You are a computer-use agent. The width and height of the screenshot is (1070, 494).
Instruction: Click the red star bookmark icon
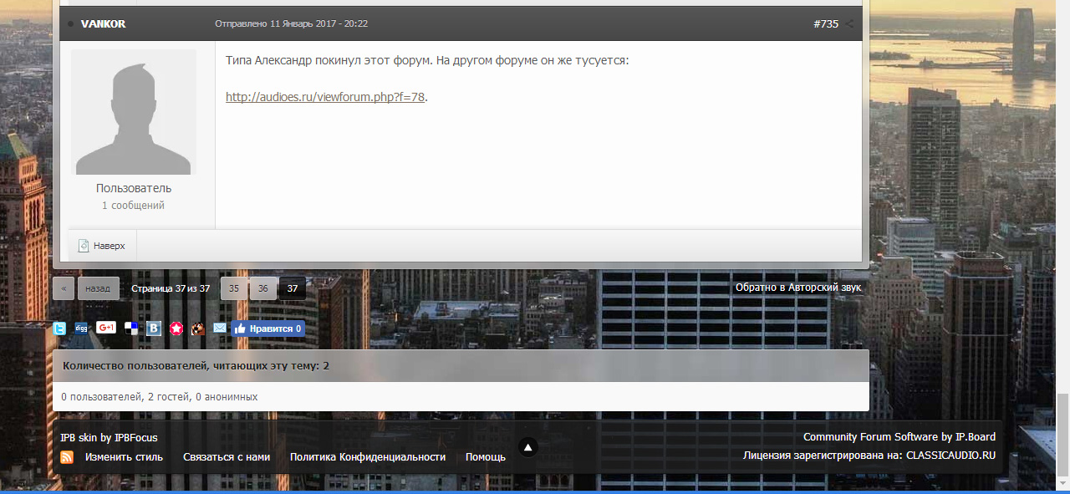tap(176, 328)
